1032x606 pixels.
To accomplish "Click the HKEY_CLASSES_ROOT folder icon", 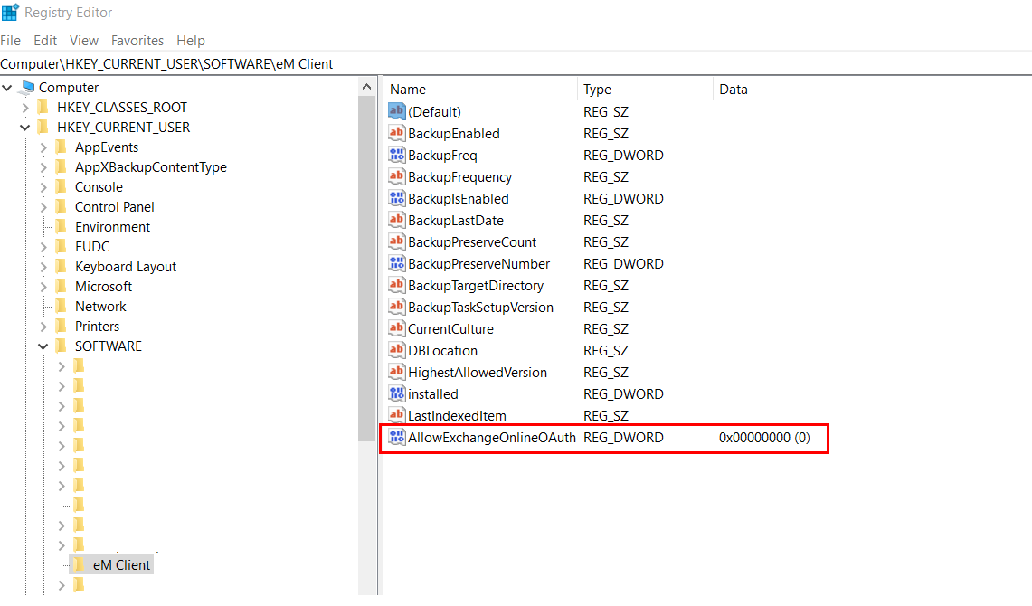I will [43, 107].
